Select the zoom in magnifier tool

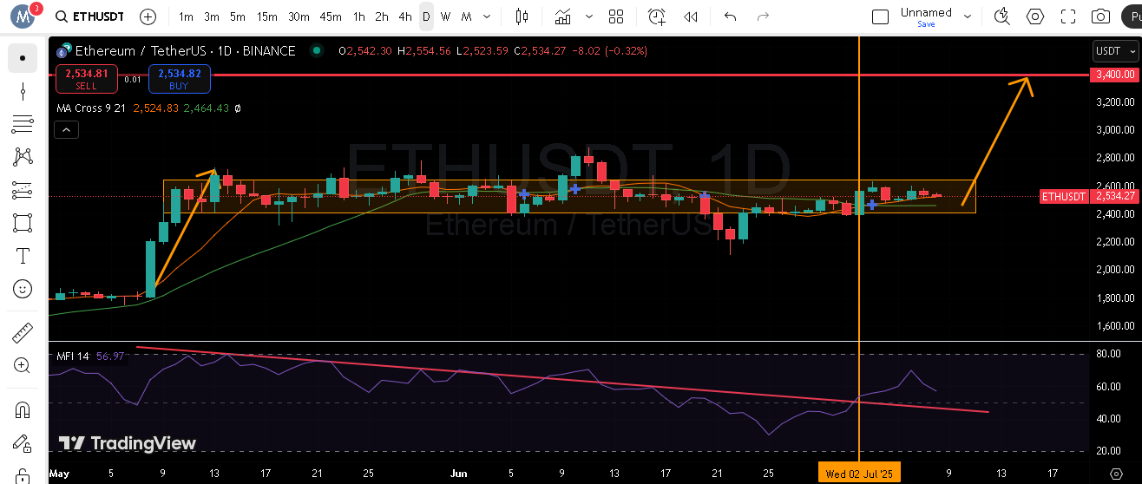tap(23, 366)
